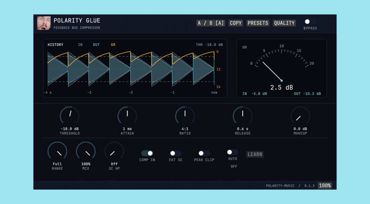
Task: Click the RANGE knob
Action: coord(57,151)
